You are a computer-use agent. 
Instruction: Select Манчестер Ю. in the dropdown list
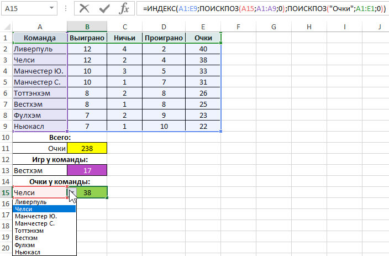(x=35, y=216)
